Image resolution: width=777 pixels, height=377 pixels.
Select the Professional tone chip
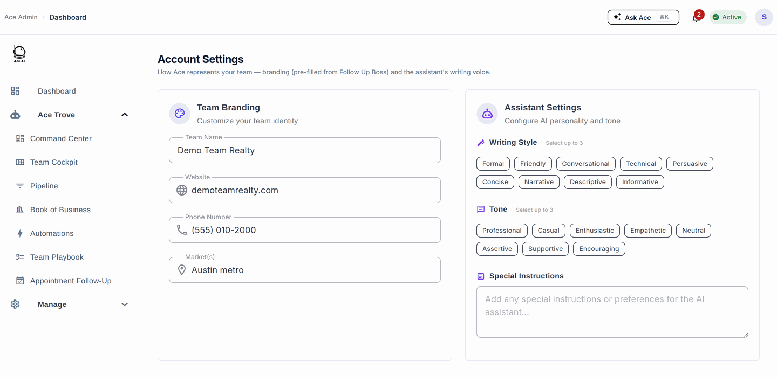pos(502,231)
